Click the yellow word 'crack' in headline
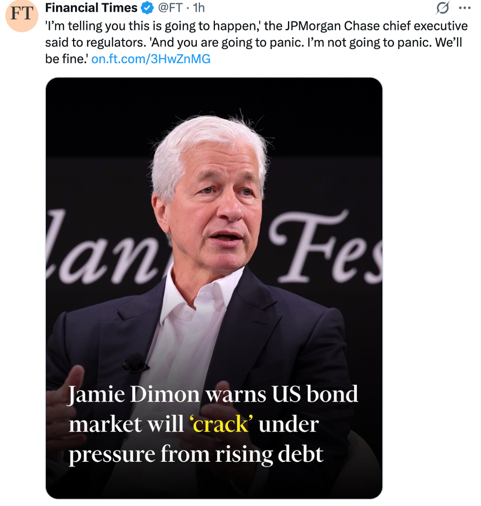The height and width of the screenshot is (506, 481). click(221, 424)
